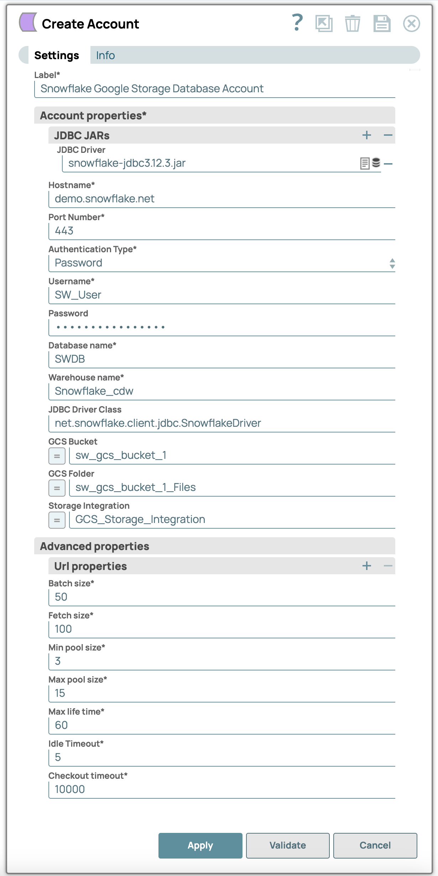Click the delete account trash icon
Viewport: 438px width, 876px height.
(x=353, y=24)
